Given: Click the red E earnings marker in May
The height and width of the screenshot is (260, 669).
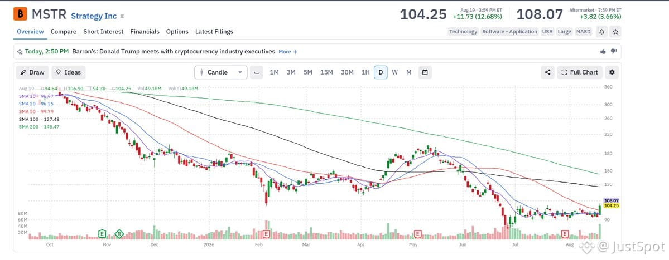Looking at the screenshot, I should pyautogui.click(x=418, y=234).
